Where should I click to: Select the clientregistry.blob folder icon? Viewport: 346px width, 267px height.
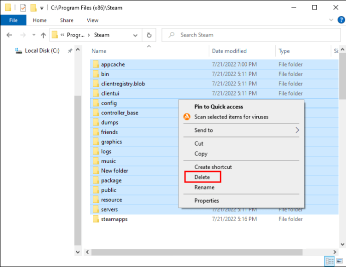pos(96,83)
